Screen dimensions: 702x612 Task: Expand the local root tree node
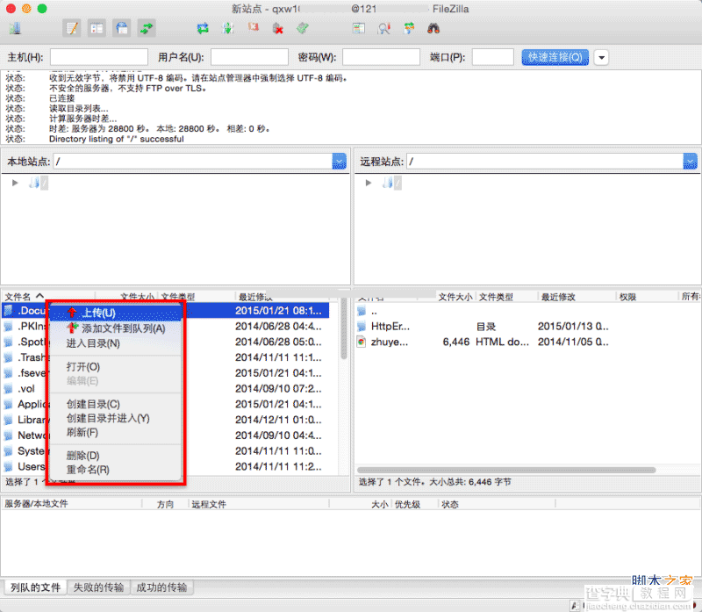15,183
